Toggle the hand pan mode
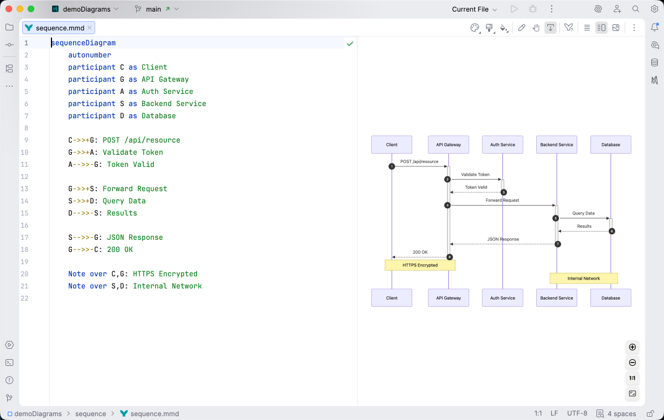664x420 pixels. [536, 28]
